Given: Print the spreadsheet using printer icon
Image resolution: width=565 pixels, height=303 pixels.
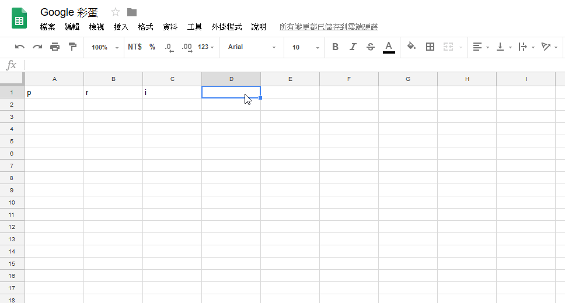Looking at the screenshot, I should (x=55, y=47).
